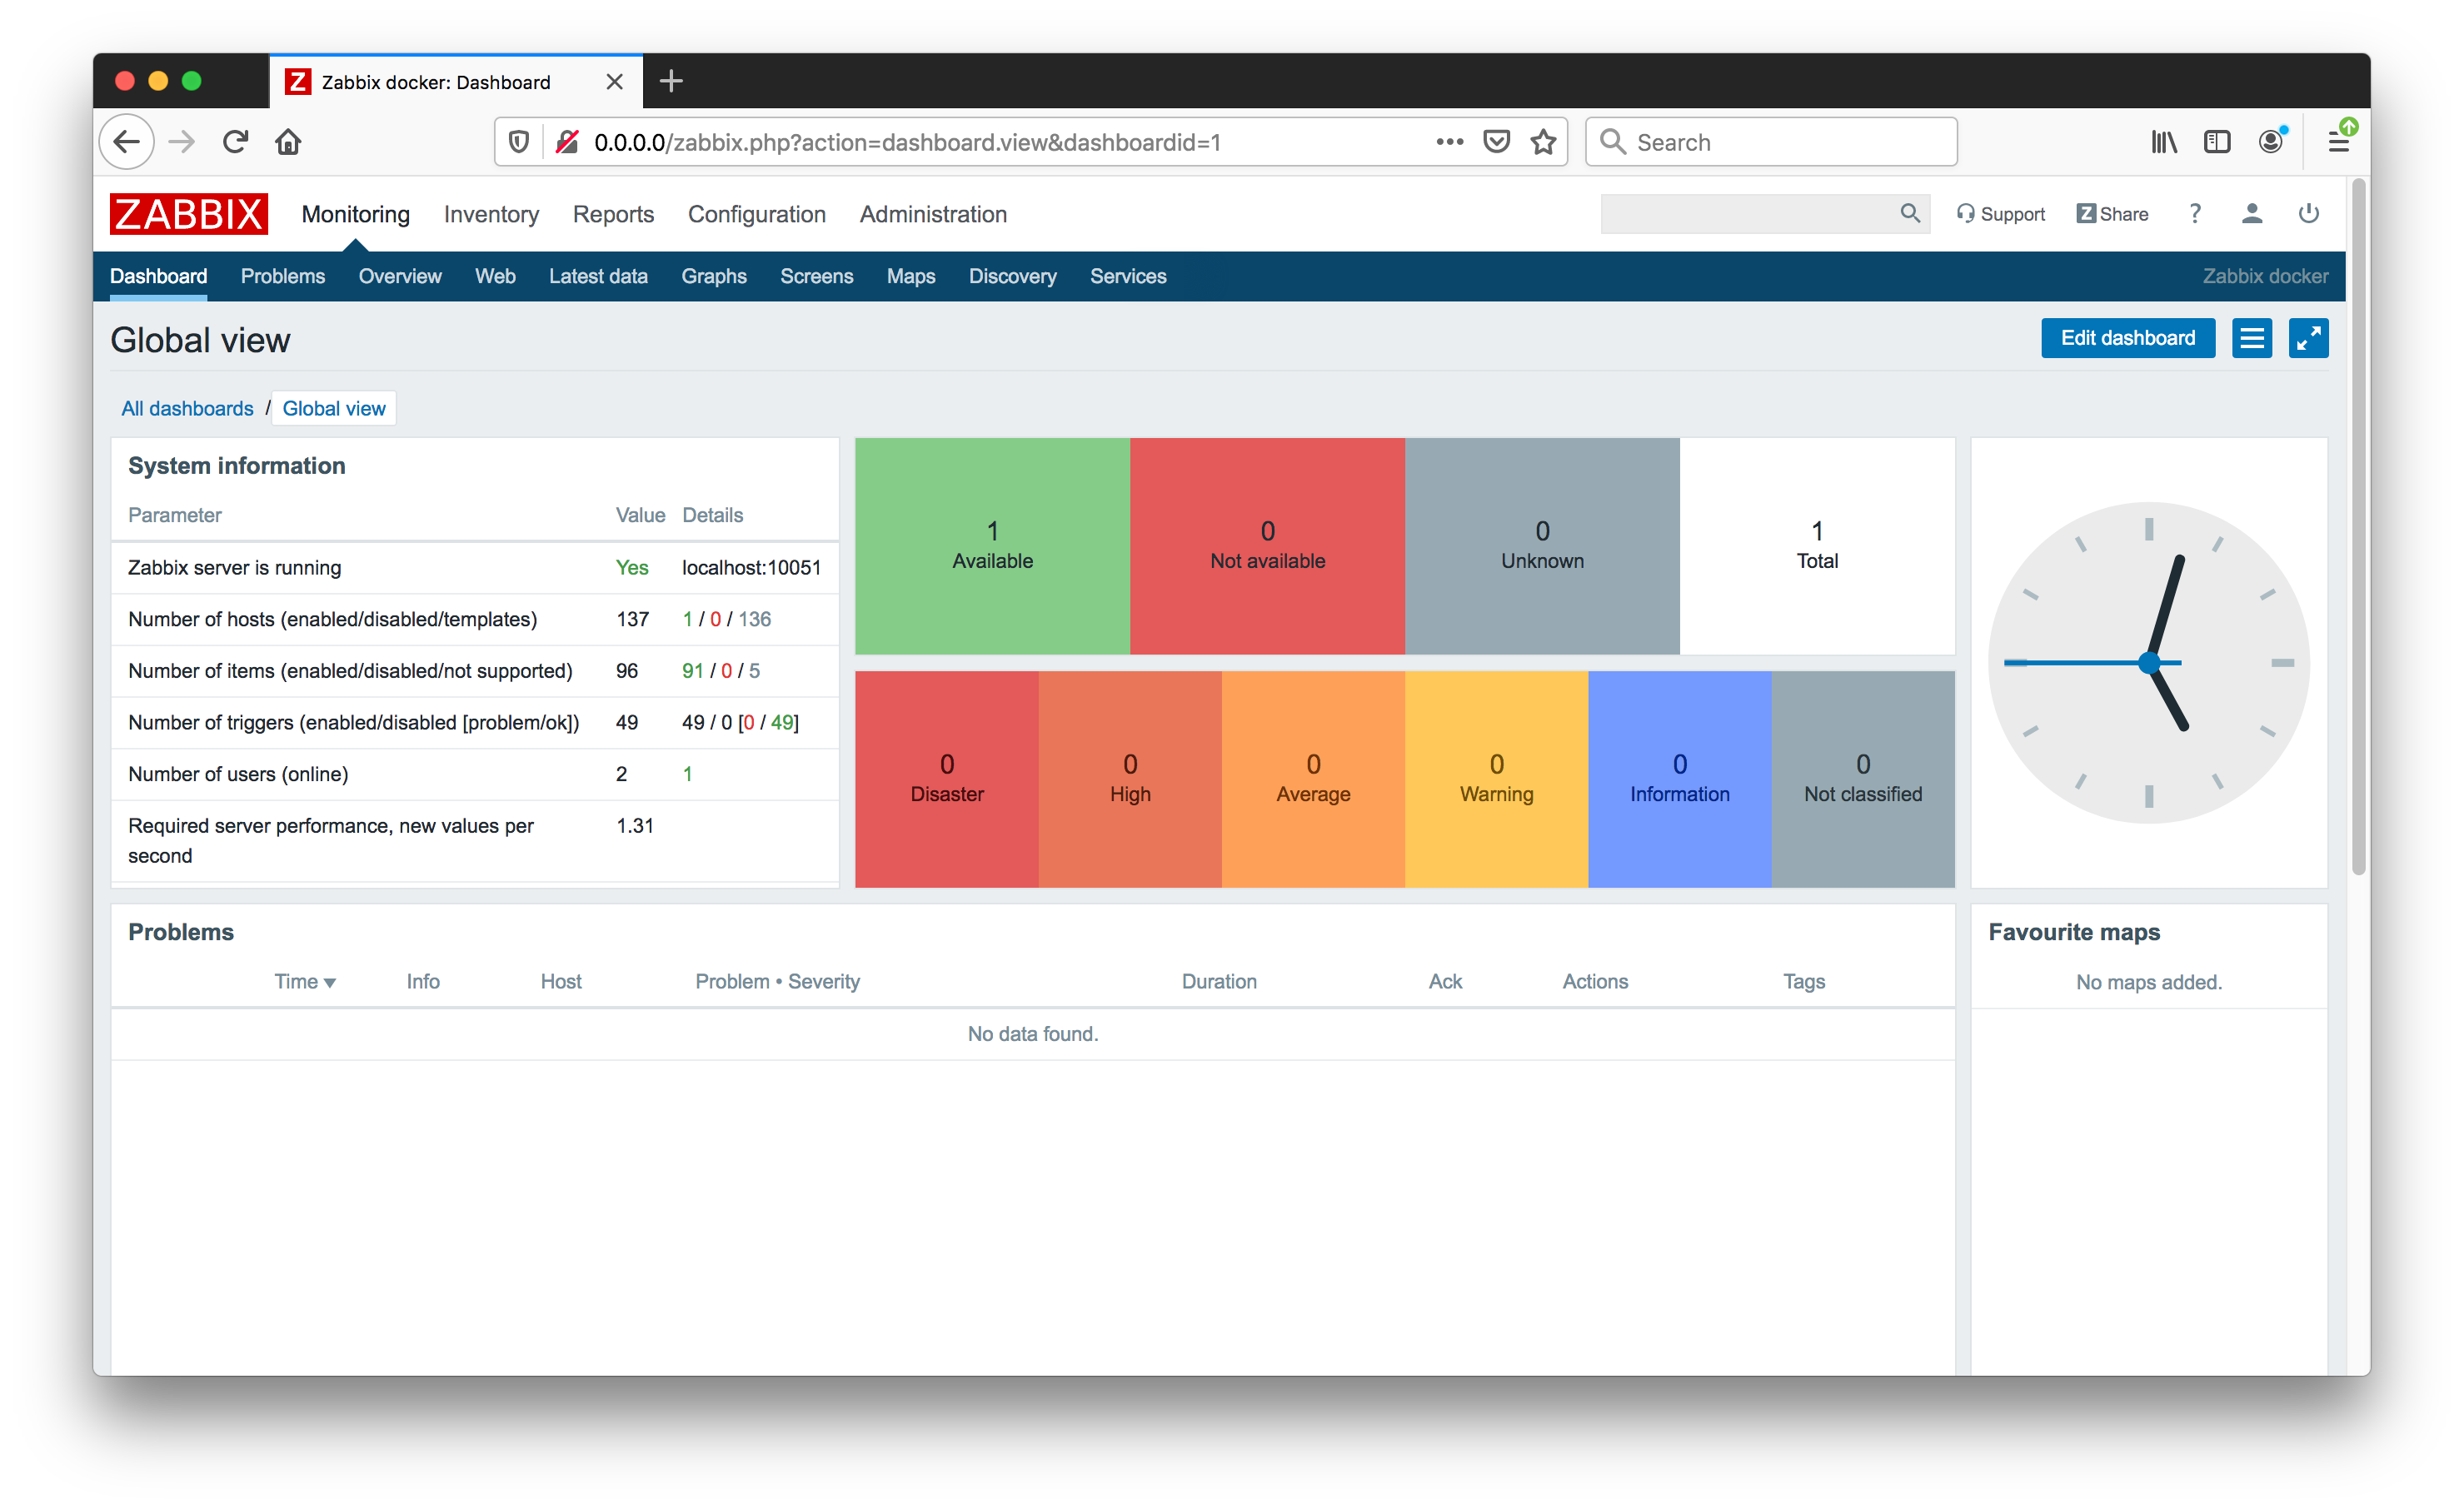The image size is (2464, 1509).
Task: Open the user profile icon
Action: coord(2252,214)
